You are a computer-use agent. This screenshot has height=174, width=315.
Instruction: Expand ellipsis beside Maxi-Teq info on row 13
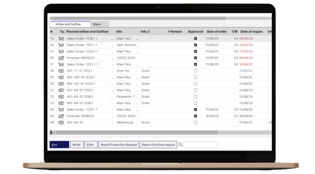coord(137,39)
